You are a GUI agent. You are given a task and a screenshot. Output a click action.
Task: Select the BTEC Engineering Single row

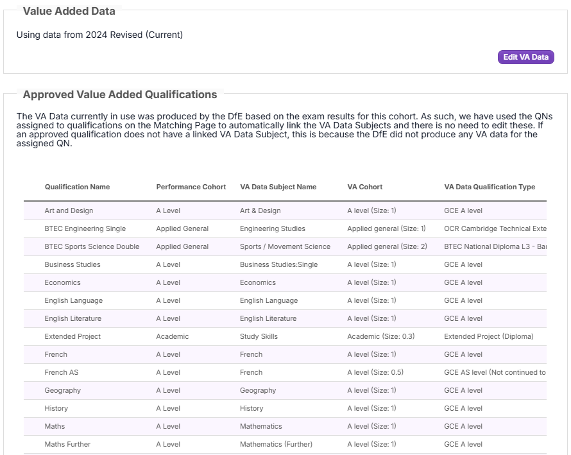click(x=285, y=228)
